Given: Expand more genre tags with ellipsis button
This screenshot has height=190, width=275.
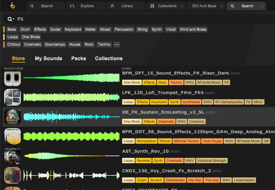Looking at the screenshot, I should tap(117, 44).
